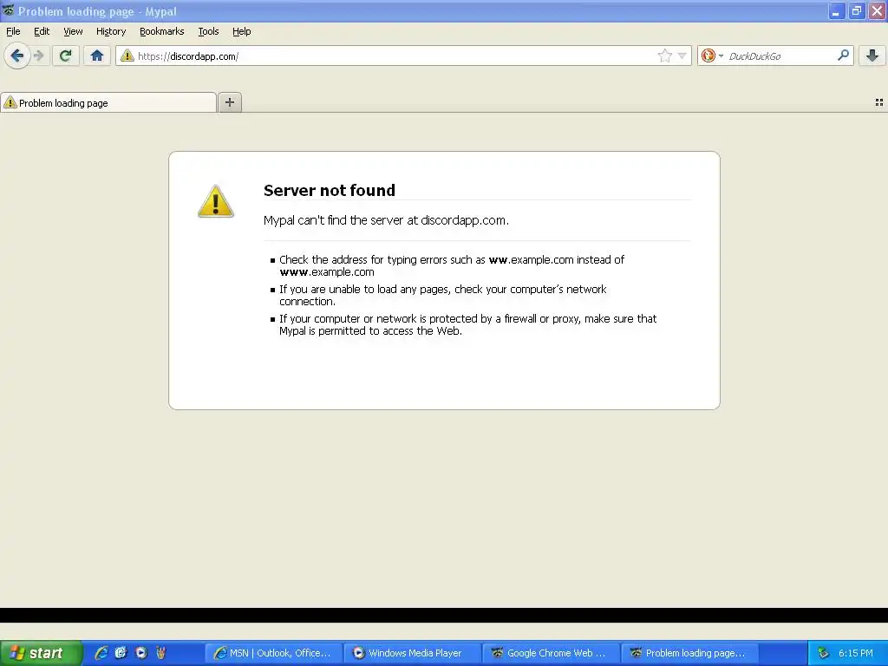888x666 pixels.
Task: Open the tab groups grid icon
Action: coord(879,102)
